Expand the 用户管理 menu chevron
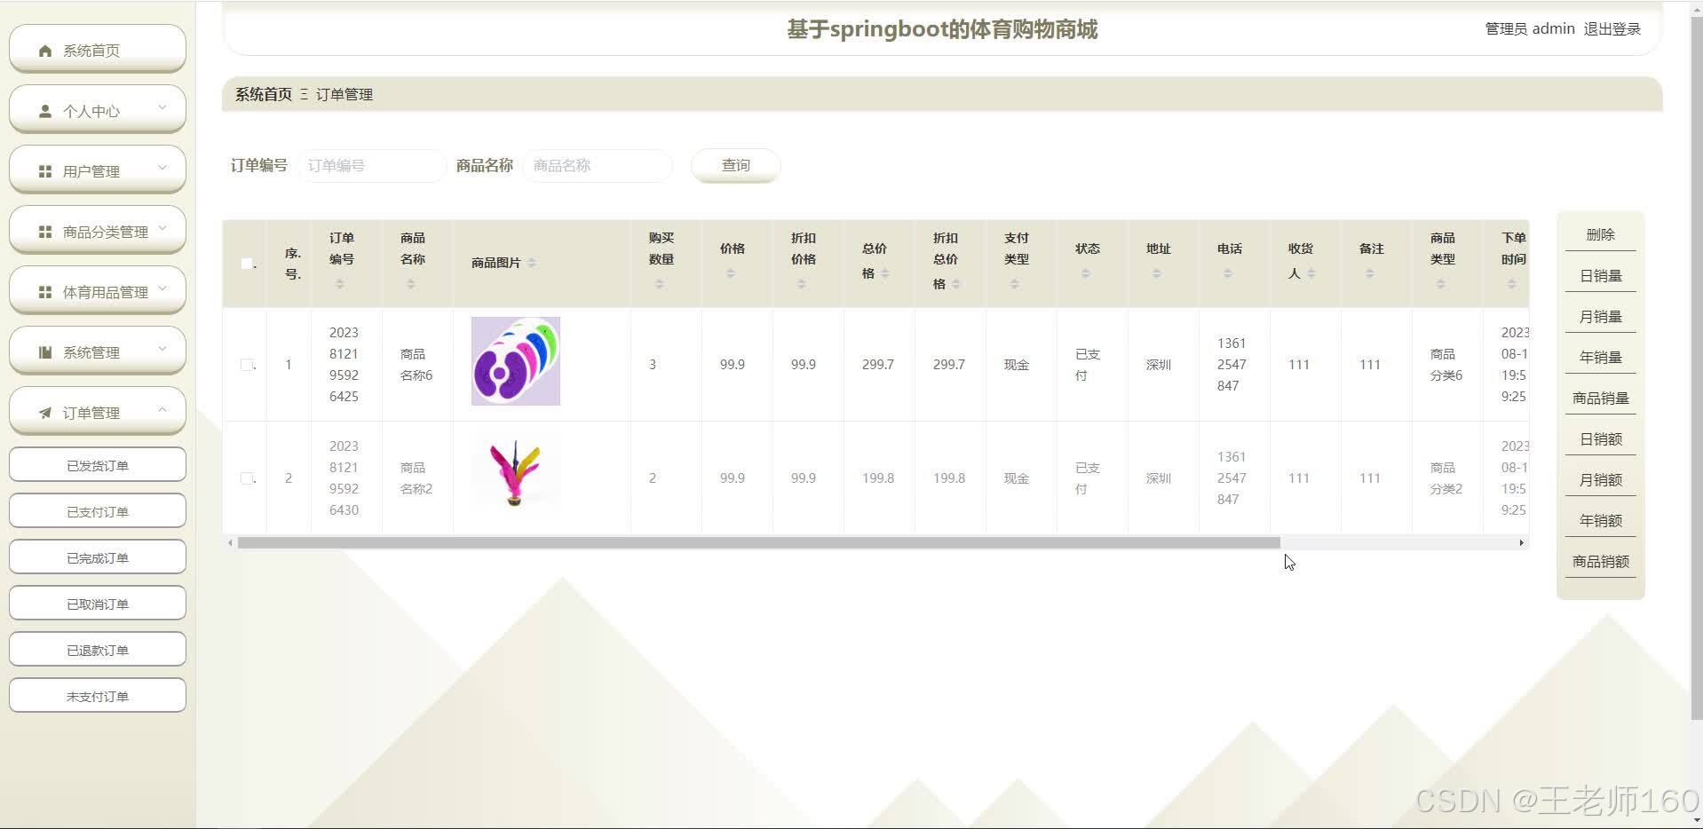This screenshot has width=1703, height=829. pyautogui.click(x=162, y=168)
